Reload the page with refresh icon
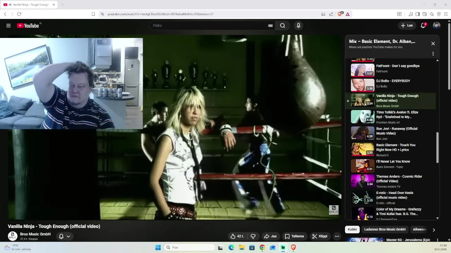The width and height of the screenshot is (451, 253). tap(19, 14)
